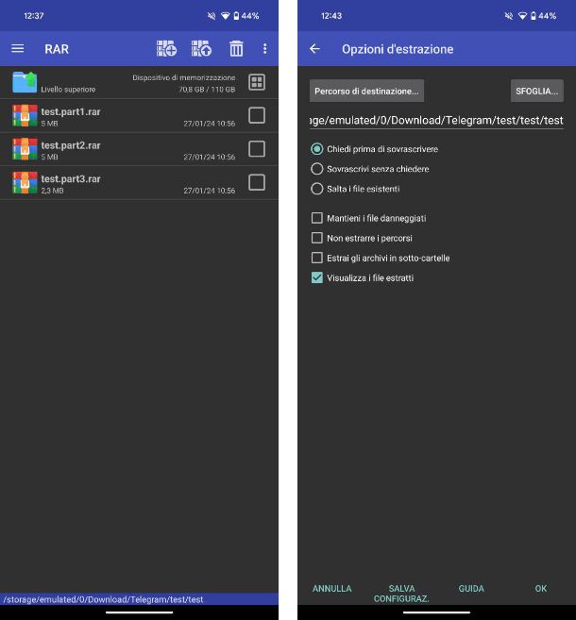Image resolution: width=576 pixels, height=620 pixels.
Task: Tick the checkbox for test.part1.rar
Action: pos(257,115)
